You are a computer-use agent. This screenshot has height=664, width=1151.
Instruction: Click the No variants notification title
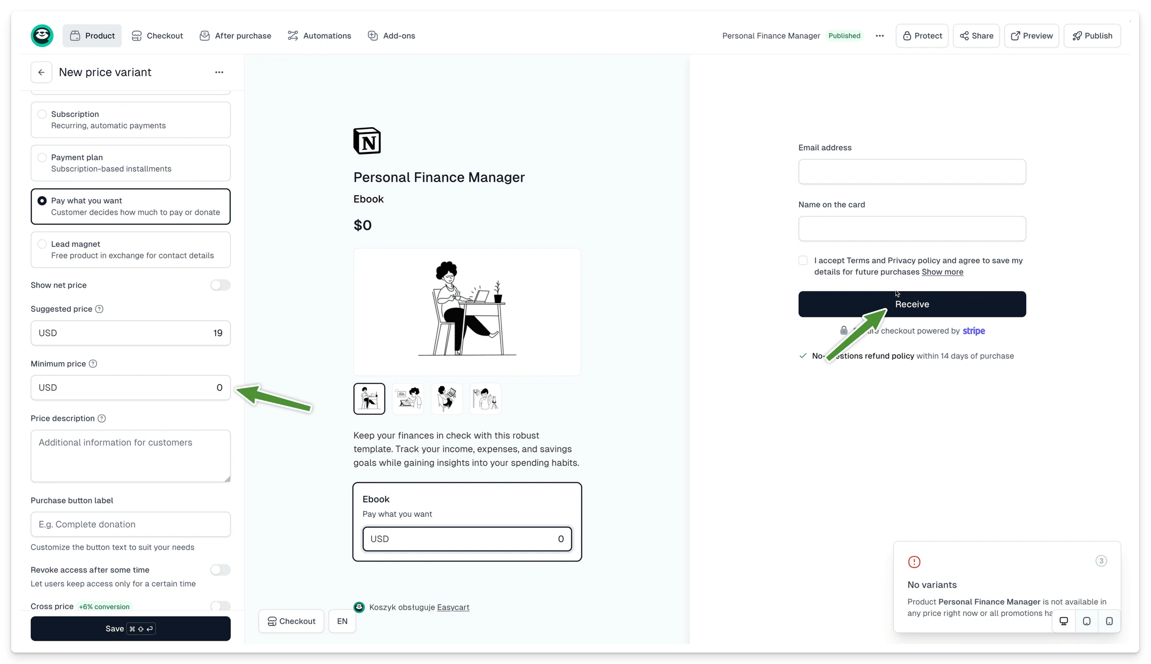point(932,585)
